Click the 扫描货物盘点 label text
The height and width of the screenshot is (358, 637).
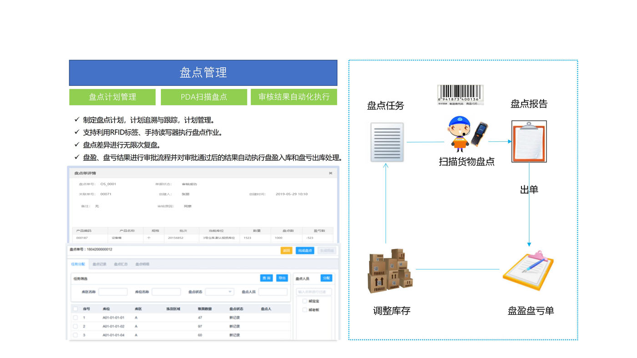point(466,161)
